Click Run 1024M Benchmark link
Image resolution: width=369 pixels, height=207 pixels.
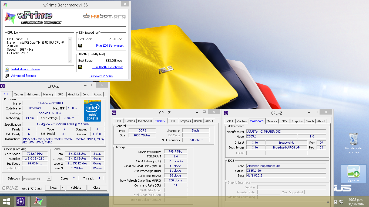pos(108,67)
